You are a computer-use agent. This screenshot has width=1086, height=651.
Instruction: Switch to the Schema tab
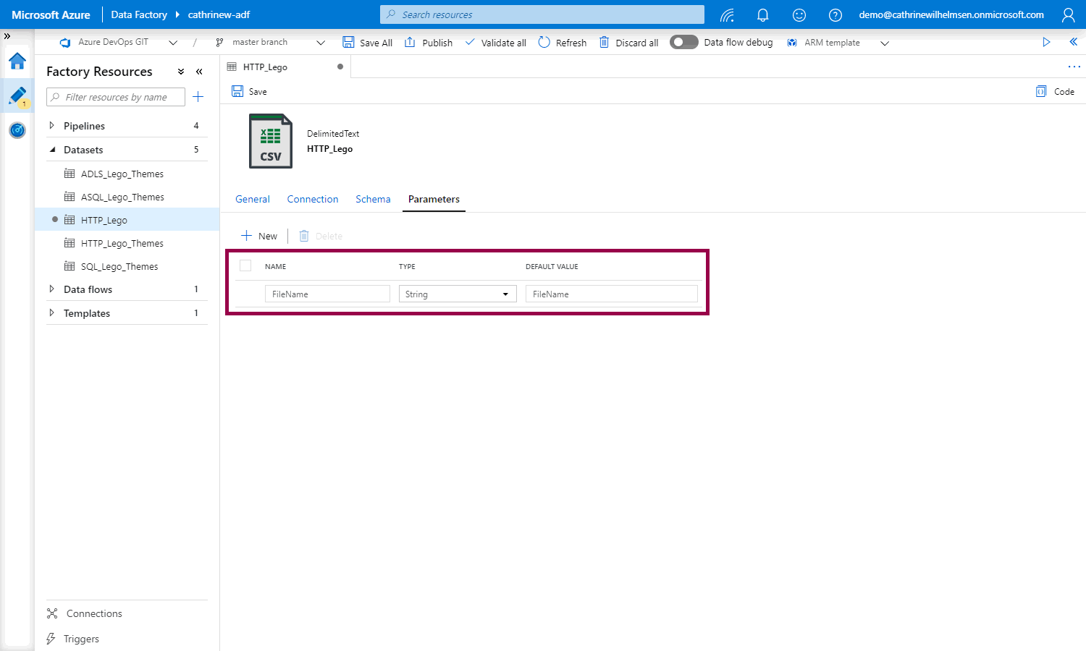click(x=373, y=200)
